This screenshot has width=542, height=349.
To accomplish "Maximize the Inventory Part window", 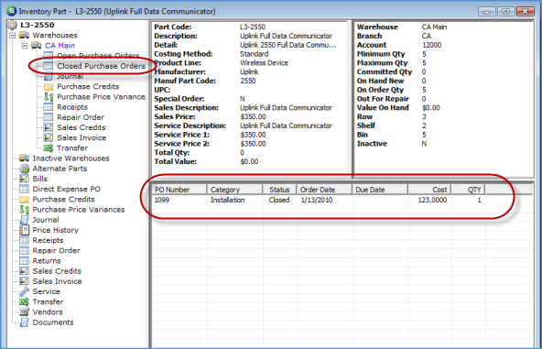I will tap(505, 11).
